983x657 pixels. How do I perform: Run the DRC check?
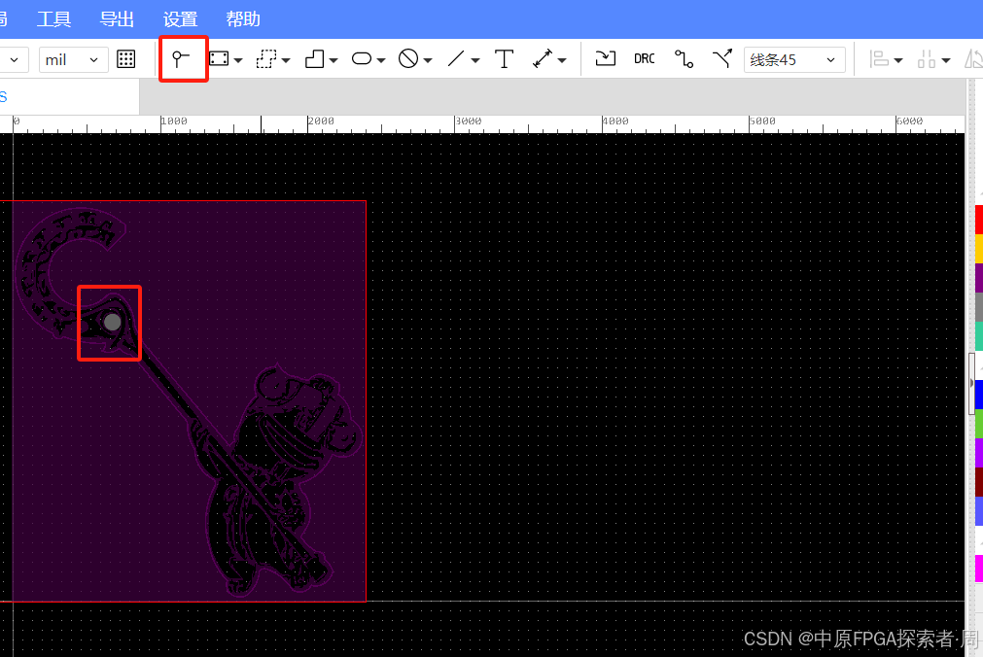point(644,59)
